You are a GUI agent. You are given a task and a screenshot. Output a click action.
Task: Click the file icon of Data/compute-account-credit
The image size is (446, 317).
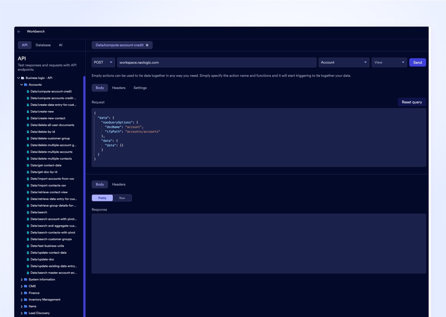28,92
